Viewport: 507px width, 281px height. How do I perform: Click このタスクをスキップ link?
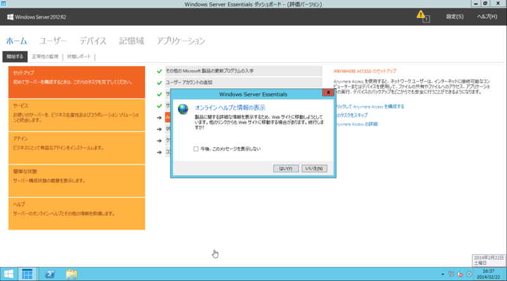[x=352, y=115]
